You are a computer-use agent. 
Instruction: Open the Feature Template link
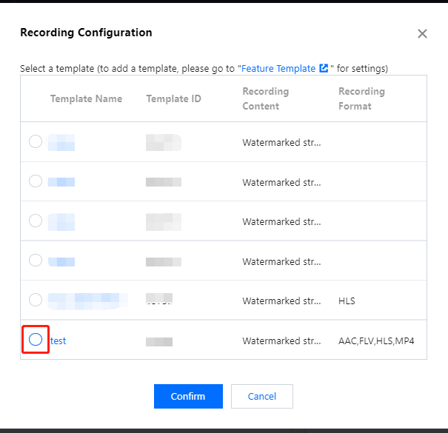pyautogui.click(x=278, y=68)
